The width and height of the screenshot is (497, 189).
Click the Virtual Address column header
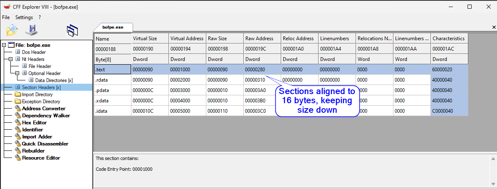click(x=187, y=38)
